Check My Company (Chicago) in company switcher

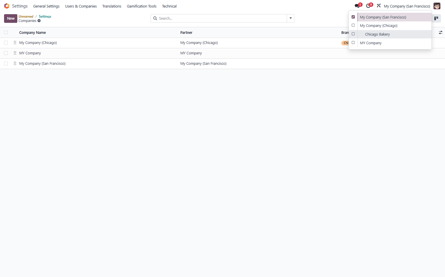click(x=353, y=25)
